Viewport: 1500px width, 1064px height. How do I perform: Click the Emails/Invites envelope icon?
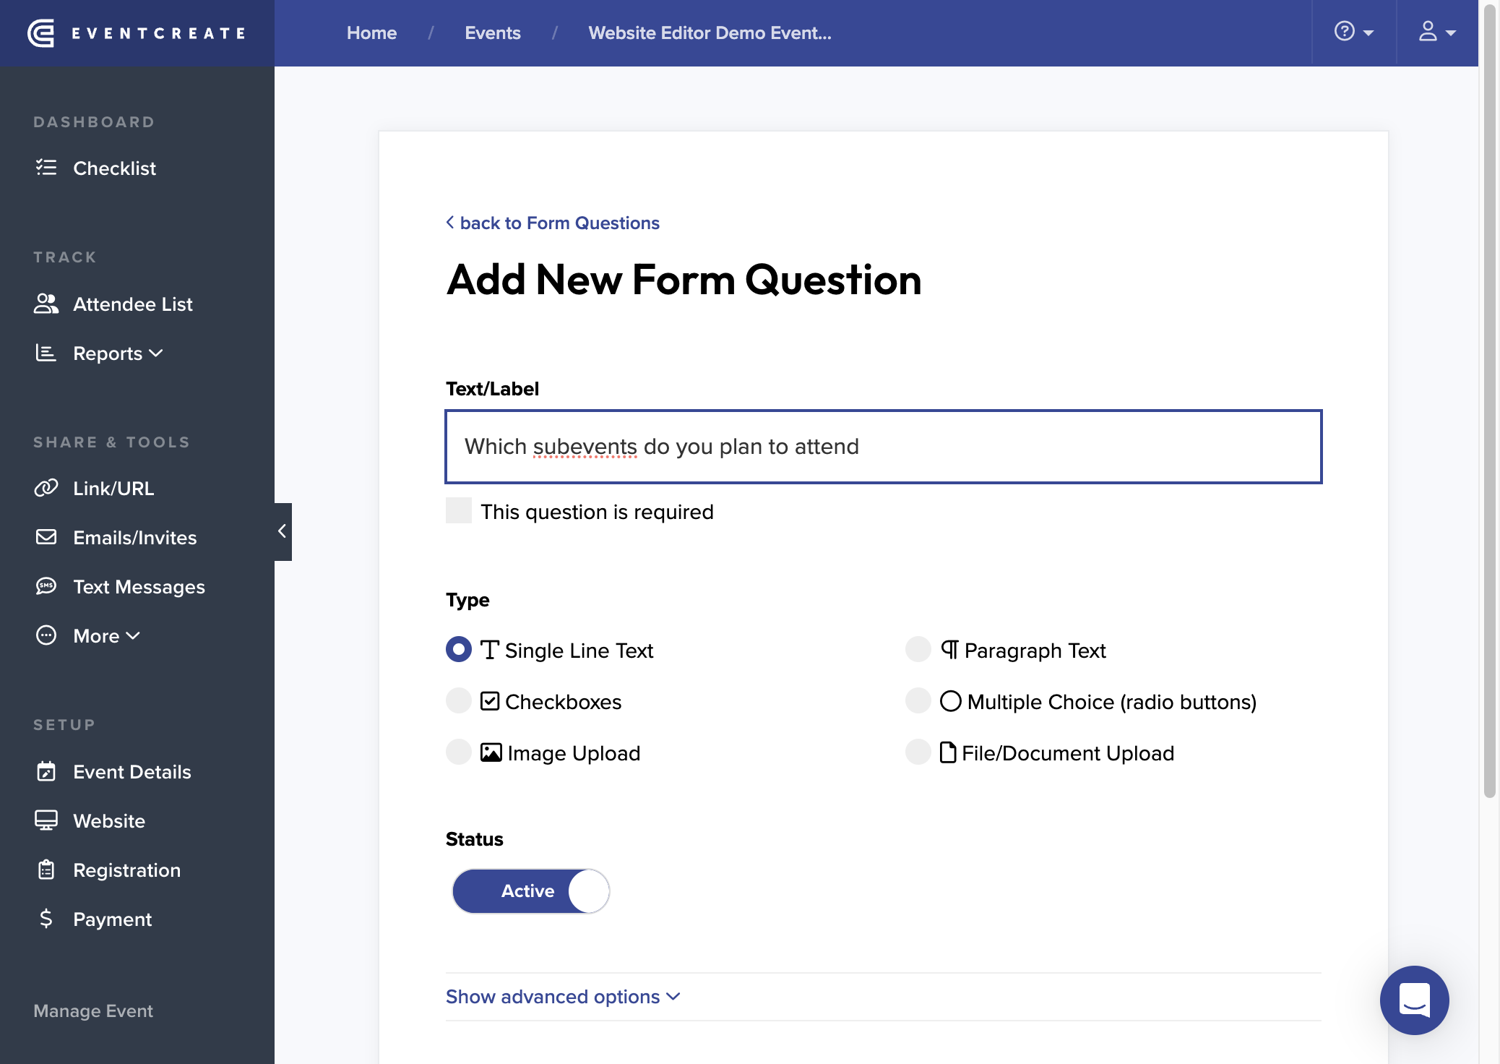point(46,537)
